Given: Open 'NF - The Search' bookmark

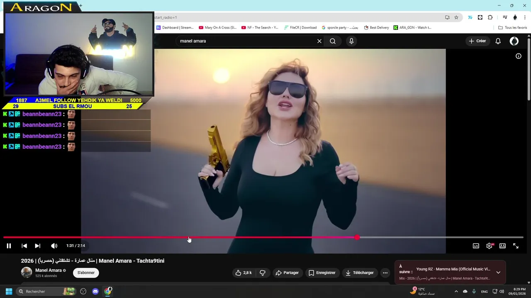Looking at the screenshot, I should point(260,28).
